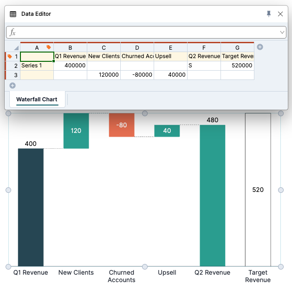The image size is (292, 290).
Task: Click inside the formula input field
Action: pos(146,32)
